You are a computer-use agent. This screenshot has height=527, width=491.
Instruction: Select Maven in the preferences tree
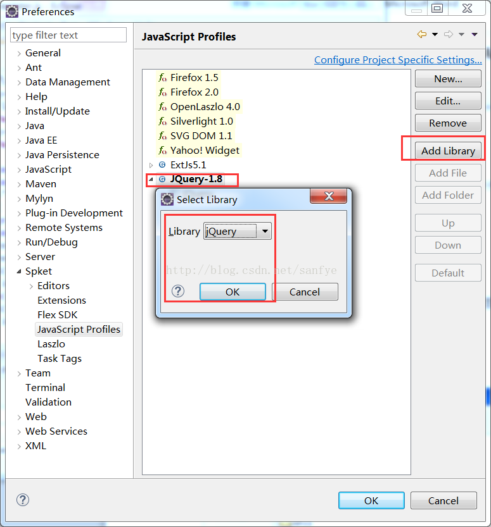pyautogui.click(x=41, y=184)
